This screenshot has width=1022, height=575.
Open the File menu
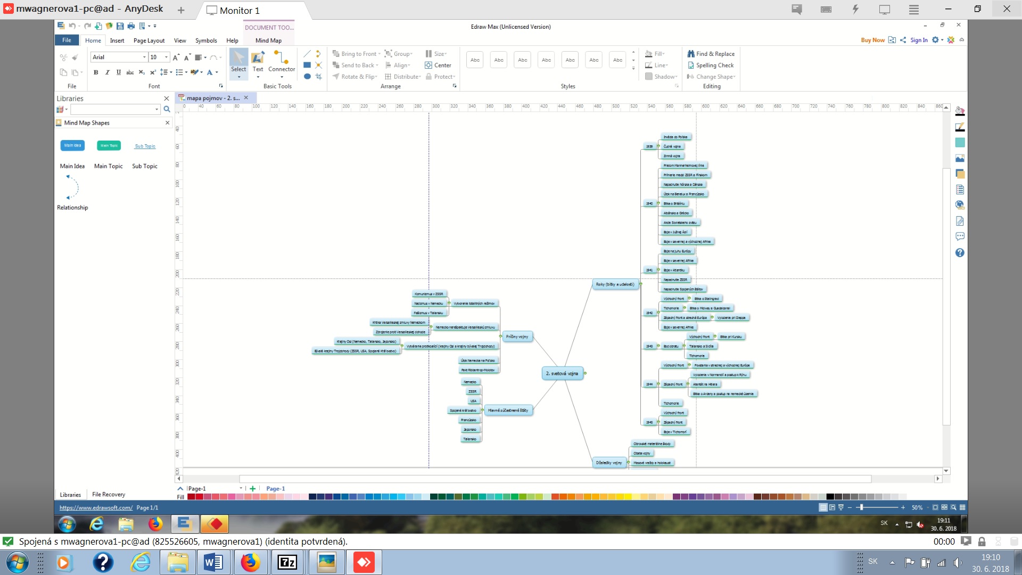tap(67, 40)
